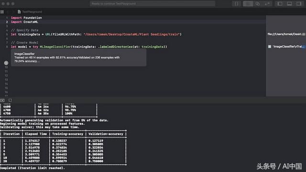Select the TestPlayground breadcrumb file
Image resolution: width=306 pixels, height=172 pixels.
(30, 12)
